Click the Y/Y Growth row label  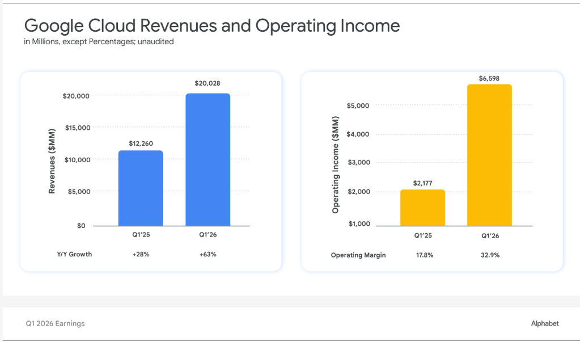70,254
